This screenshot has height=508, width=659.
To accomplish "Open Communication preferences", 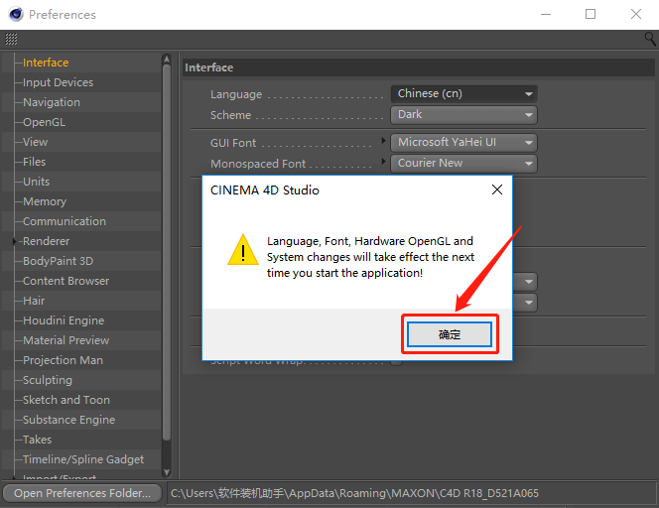I will click(x=65, y=221).
